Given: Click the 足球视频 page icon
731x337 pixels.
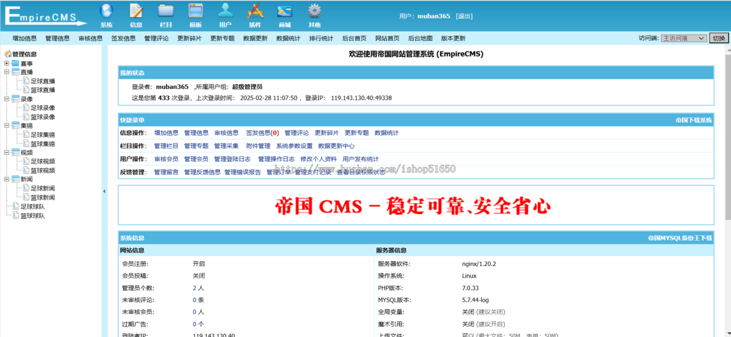Looking at the screenshot, I should [x=26, y=162].
